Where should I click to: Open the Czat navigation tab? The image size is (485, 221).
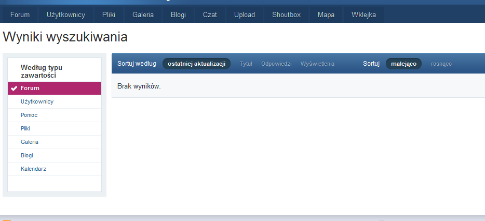coord(210,14)
